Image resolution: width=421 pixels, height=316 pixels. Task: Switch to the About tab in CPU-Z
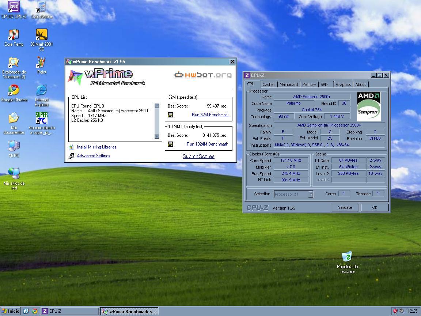pos(361,84)
